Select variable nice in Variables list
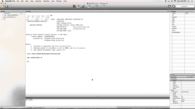Image resolution: width=195 pixels, height=109 pixels. pyautogui.click(x=174, y=30)
